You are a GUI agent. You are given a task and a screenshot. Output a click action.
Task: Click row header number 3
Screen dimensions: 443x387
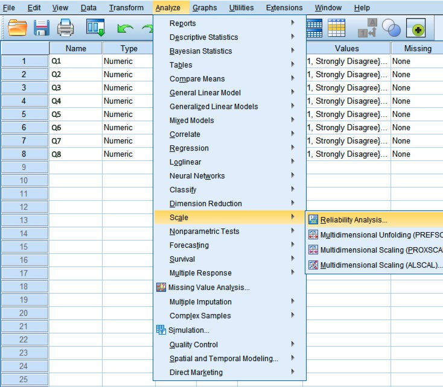pos(24,87)
